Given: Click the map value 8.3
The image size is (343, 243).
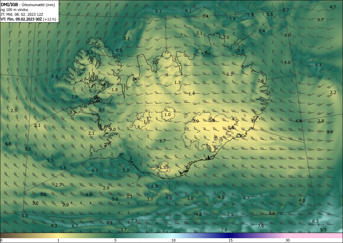Looking at the screenshot, I should click(x=315, y=221).
